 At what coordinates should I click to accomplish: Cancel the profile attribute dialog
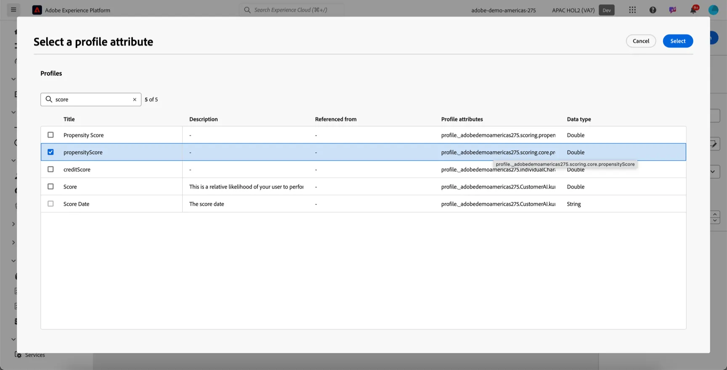(641, 41)
